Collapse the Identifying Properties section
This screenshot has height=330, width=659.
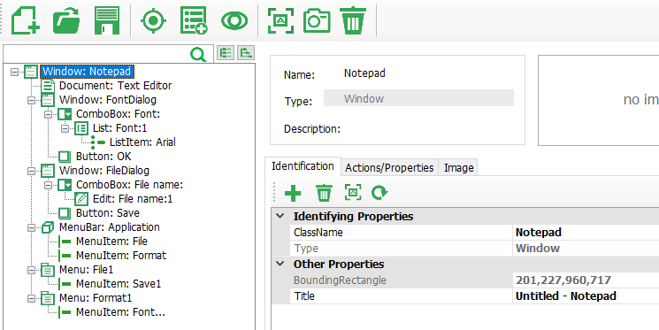point(280,216)
